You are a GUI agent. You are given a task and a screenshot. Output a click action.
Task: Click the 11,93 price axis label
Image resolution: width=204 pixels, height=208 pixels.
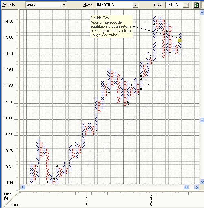[9, 86]
